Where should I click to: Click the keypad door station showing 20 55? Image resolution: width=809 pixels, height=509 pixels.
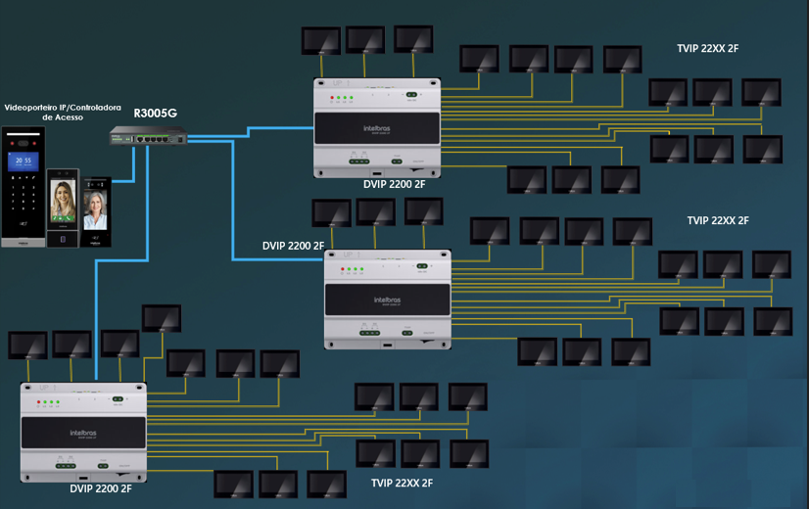24,187
